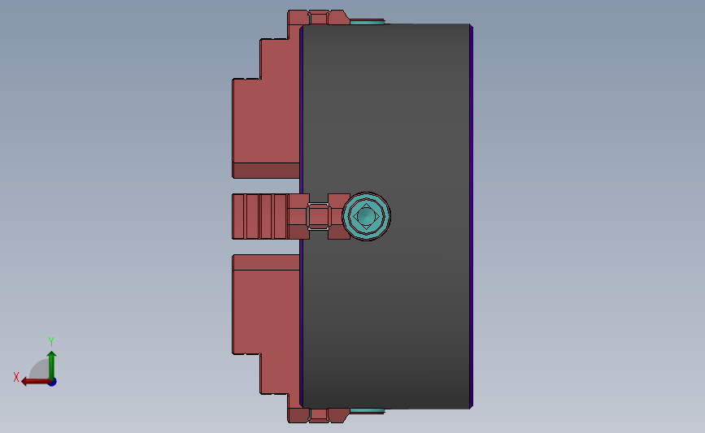The image size is (705, 433).
Task: Select the teal square-socket screw head
Action: [x=367, y=216]
